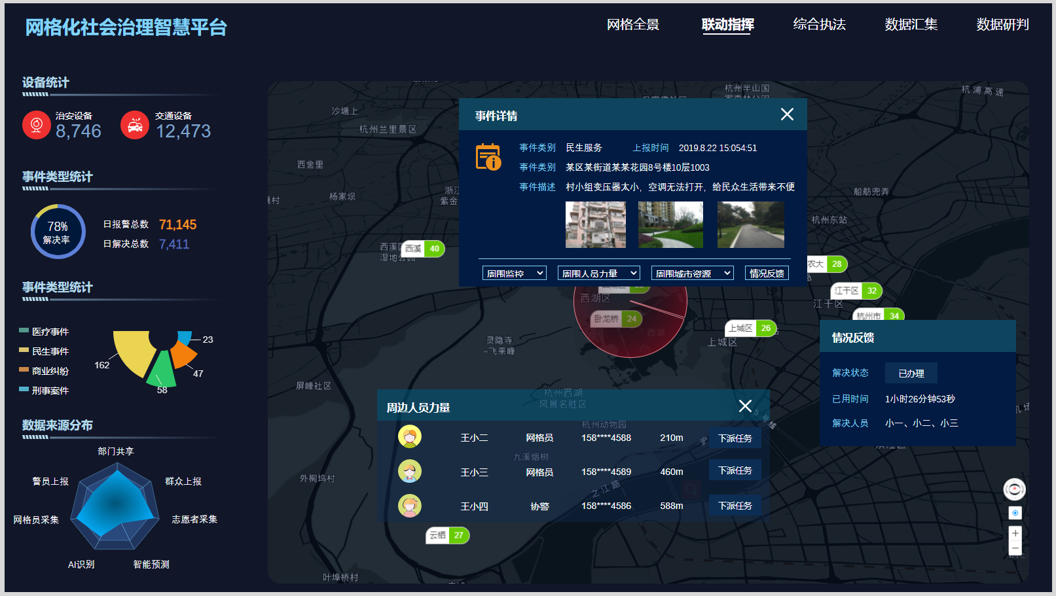This screenshot has width=1056, height=596.
Task: Click the 12,473 交通设备 value
Action: click(183, 131)
